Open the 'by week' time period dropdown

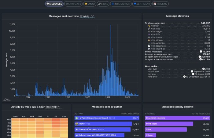tap(87, 16)
